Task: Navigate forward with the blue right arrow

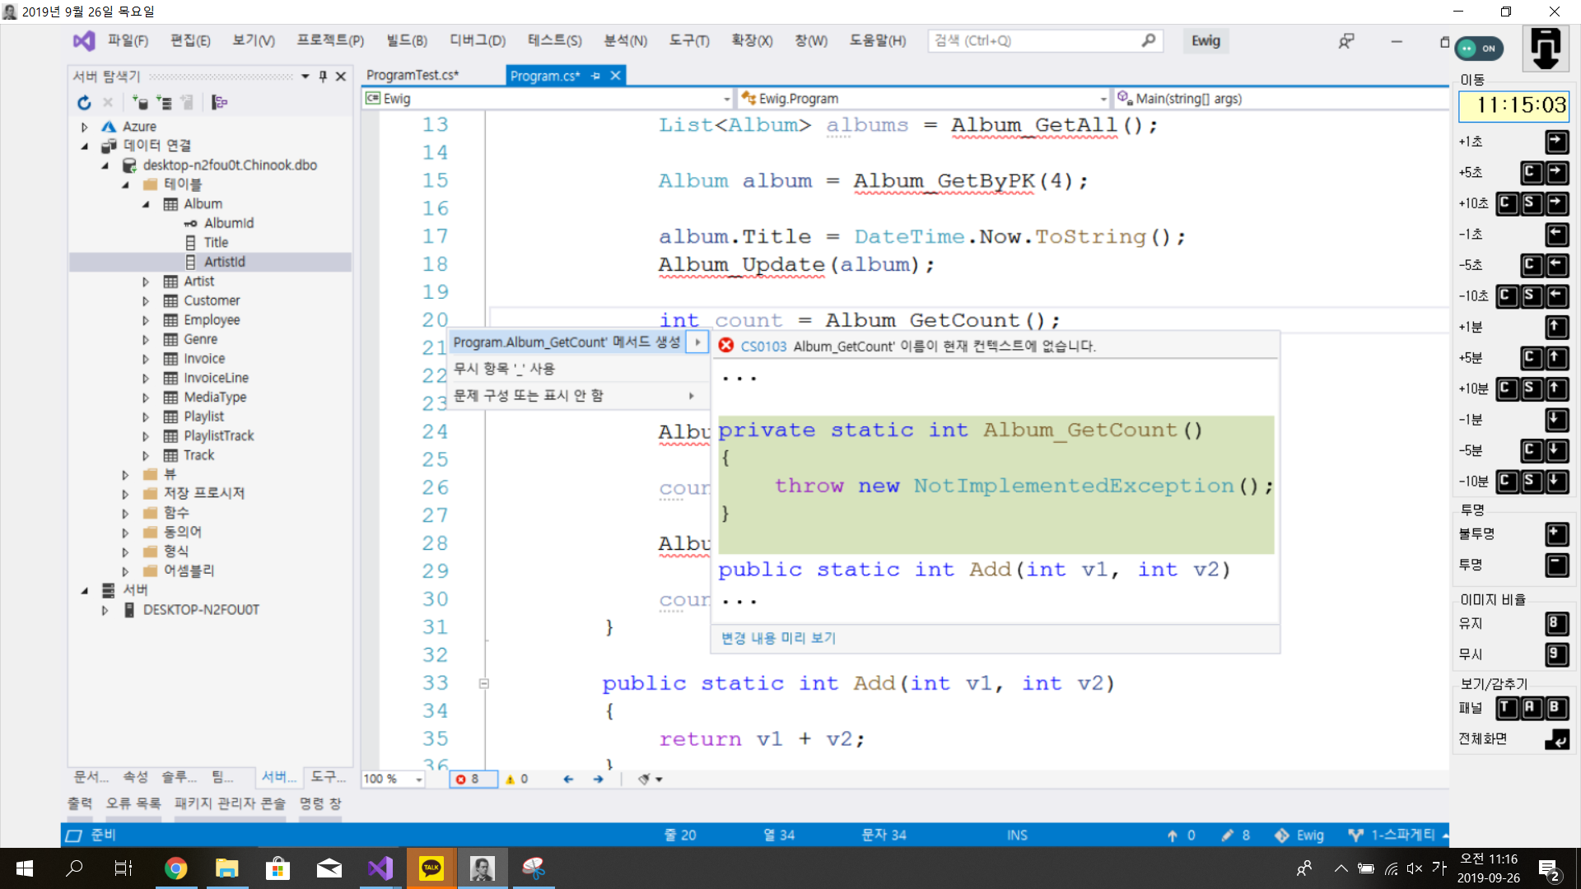Action: [x=599, y=779]
